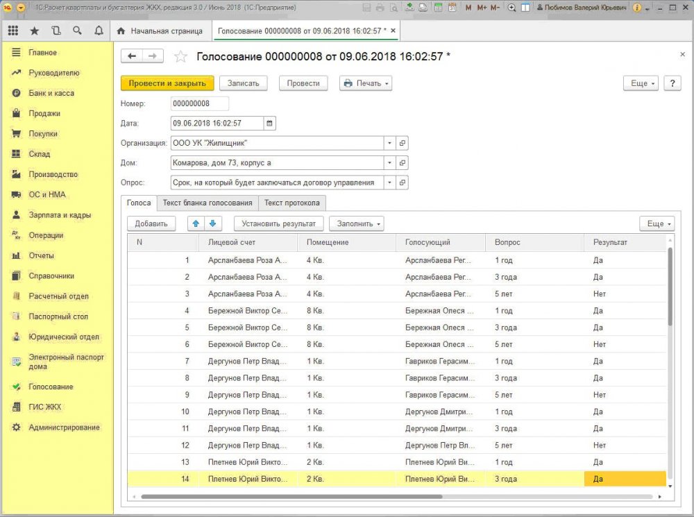694x517 pixels.
Task: Open the 1C main menu dropdown
Action: tap(21, 8)
